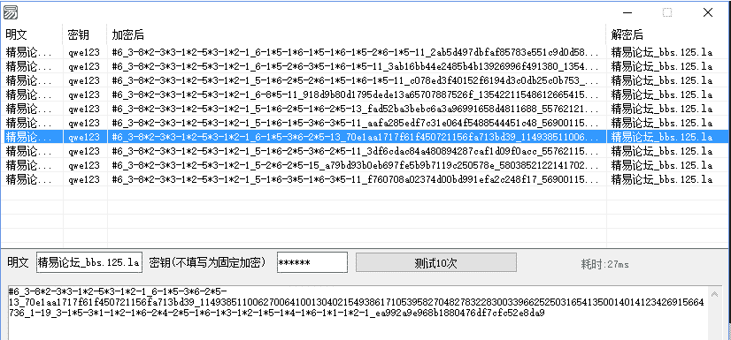Click the 密钥 column header
This screenshot has width=731, height=340.
click(x=85, y=34)
